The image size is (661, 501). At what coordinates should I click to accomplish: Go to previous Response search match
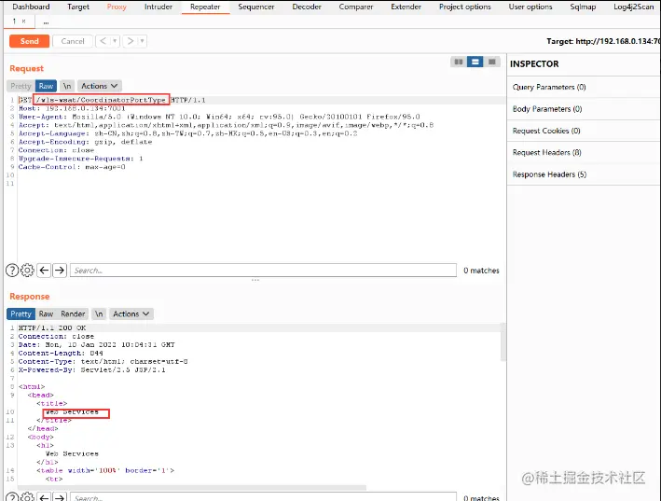[44, 496]
